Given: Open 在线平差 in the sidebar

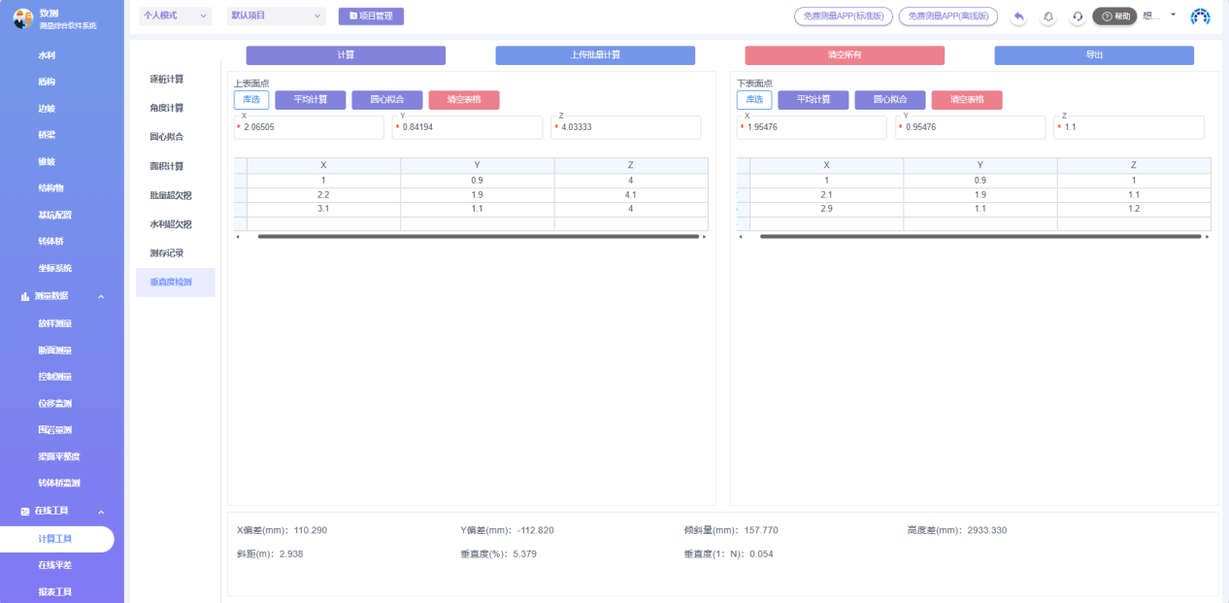Looking at the screenshot, I should point(55,565).
